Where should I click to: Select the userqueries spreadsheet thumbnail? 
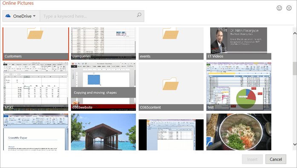point(104,43)
